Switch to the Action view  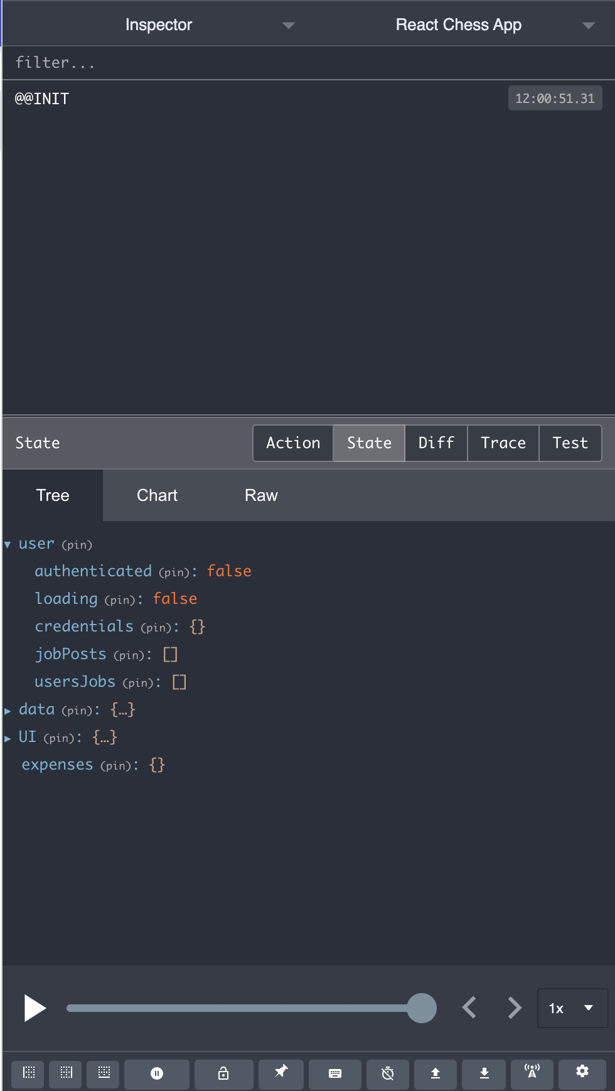point(293,443)
